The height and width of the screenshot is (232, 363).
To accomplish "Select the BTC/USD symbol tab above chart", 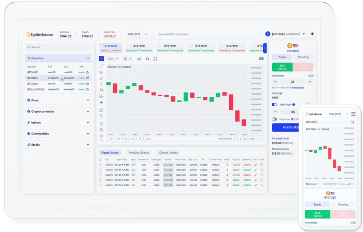I will pos(111,48).
